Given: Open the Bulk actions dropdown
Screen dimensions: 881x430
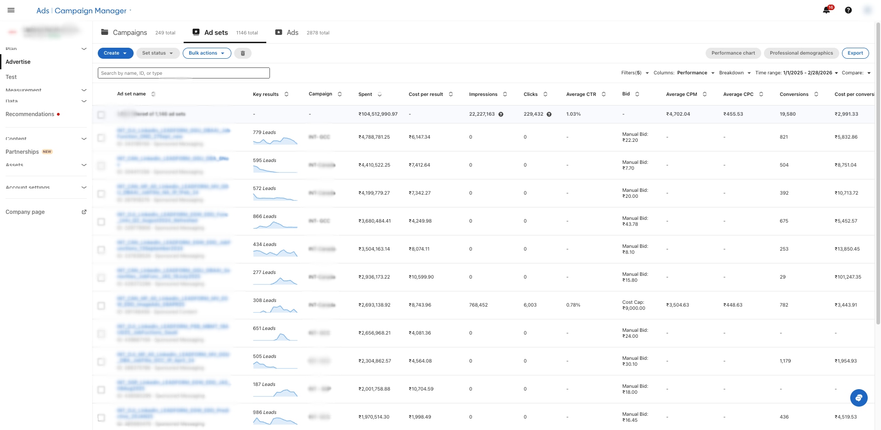Looking at the screenshot, I should (207, 53).
